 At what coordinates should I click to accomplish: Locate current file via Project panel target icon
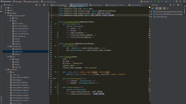[x=37, y=5]
